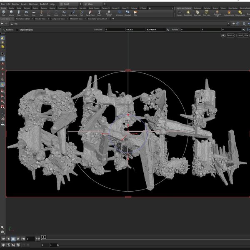The image size is (250, 250).
Task: Activate the Spray Paint tool
Action: click(x=90, y=13)
